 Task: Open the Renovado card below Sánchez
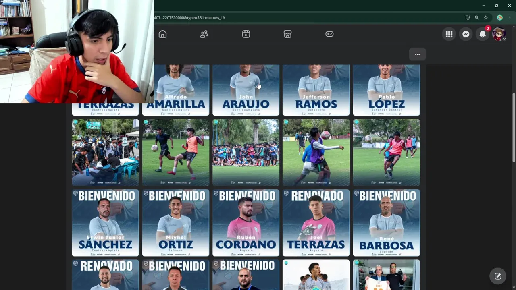tap(105, 275)
